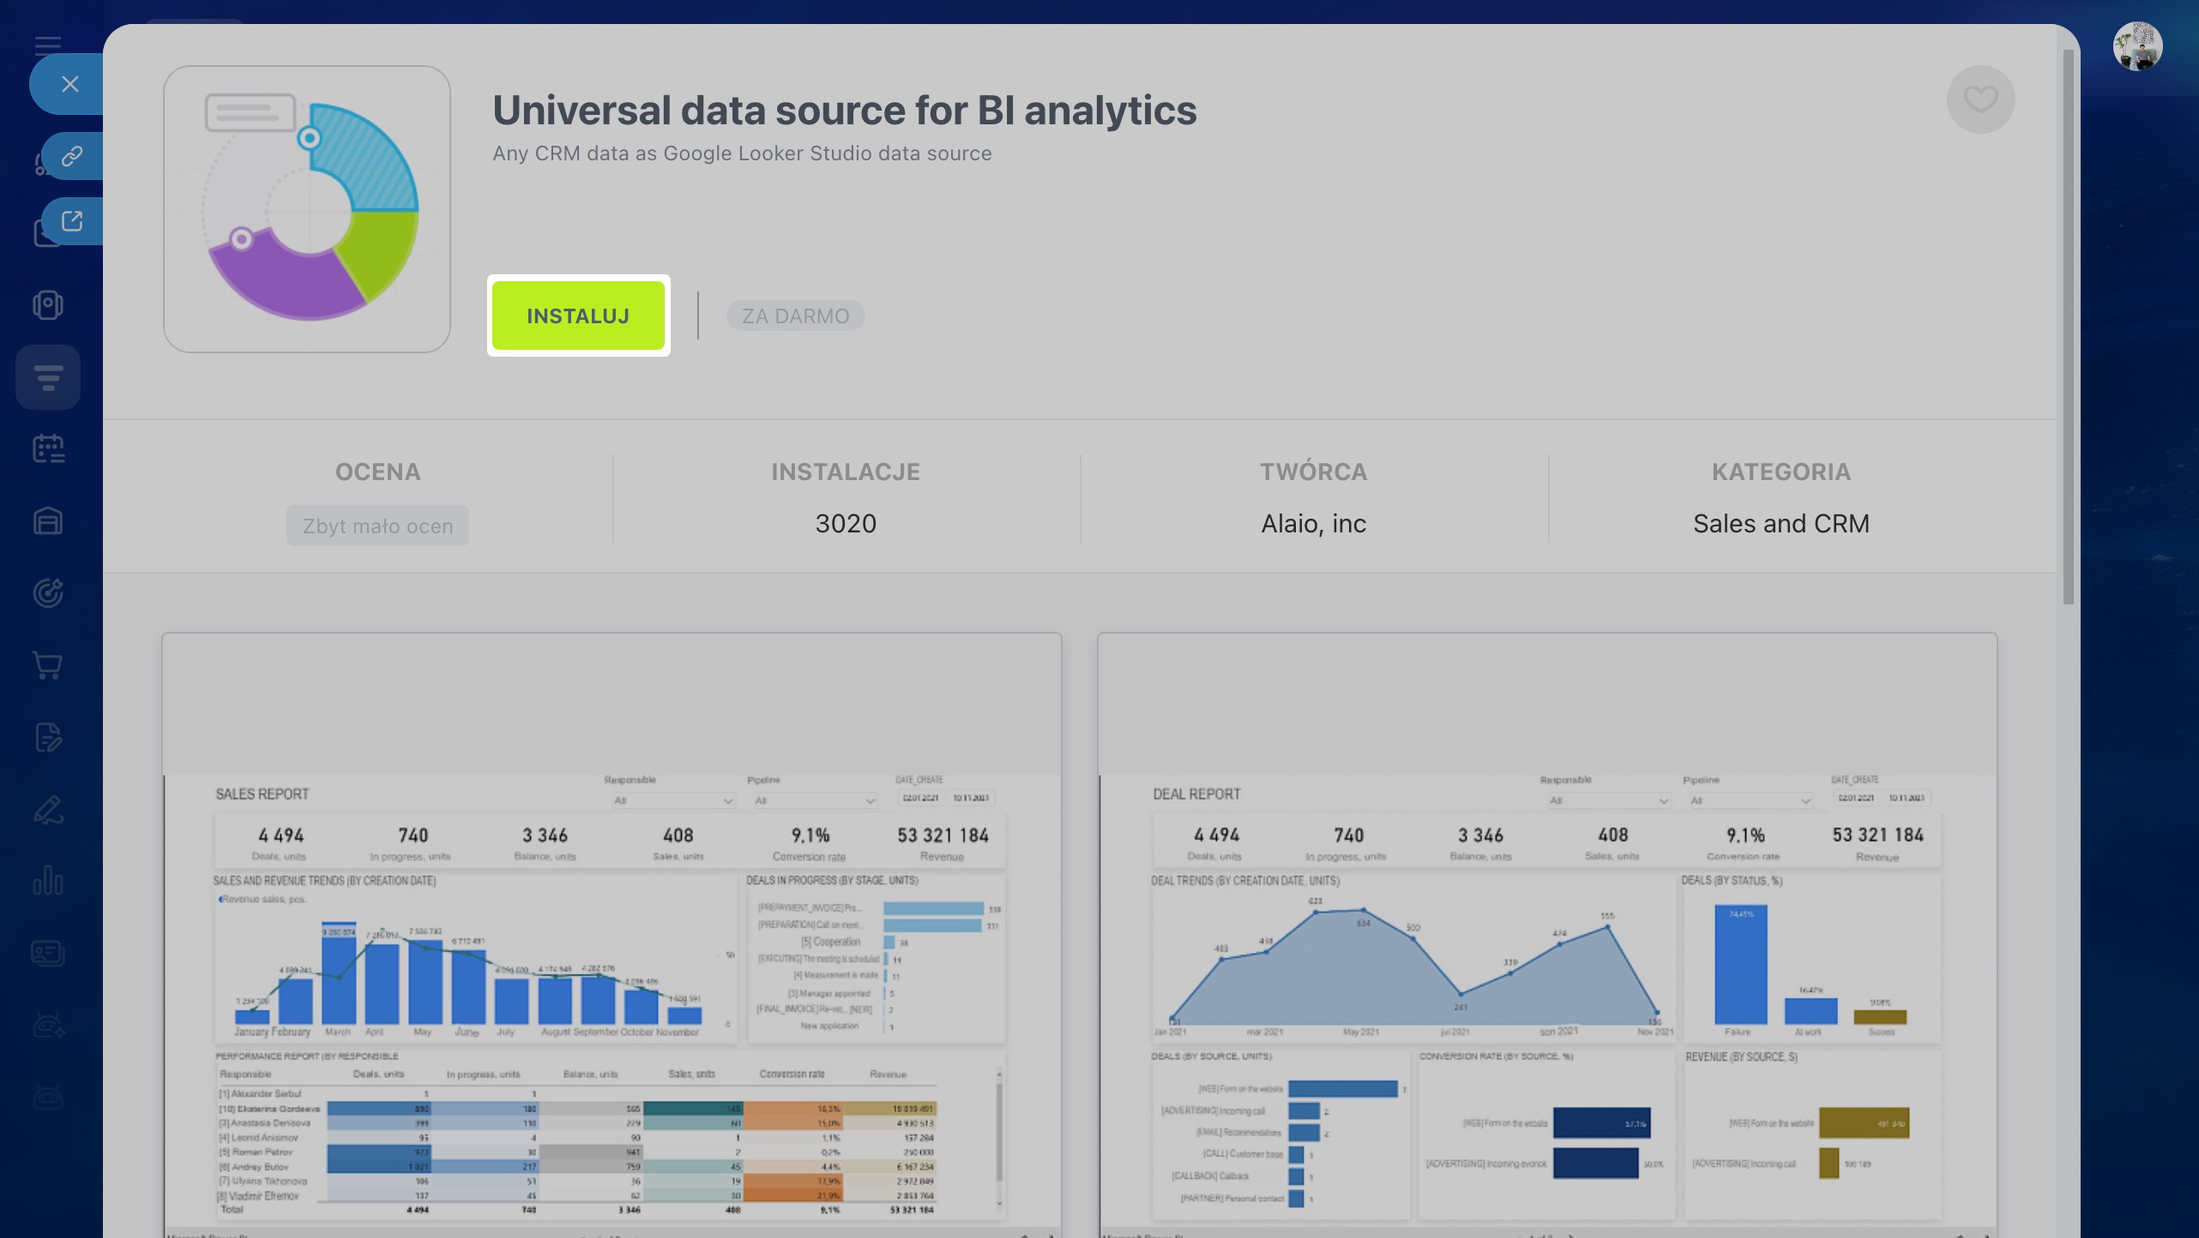The height and width of the screenshot is (1238, 2199).
Task: Open bar chart analytics sidebar icon
Action: tap(48, 881)
